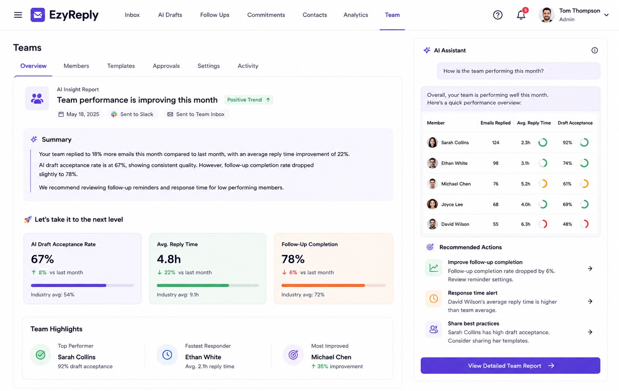Open the Improve follow-up completion arrow
The width and height of the screenshot is (619, 391).
click(x=590, y=269)
